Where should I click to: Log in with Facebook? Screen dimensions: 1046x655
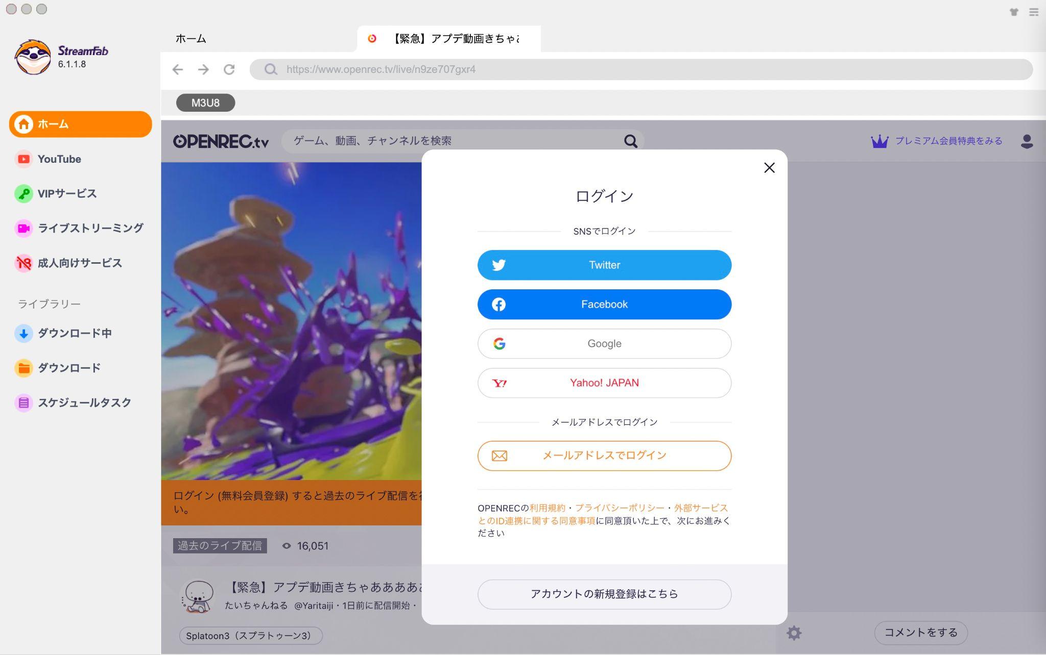point(604,305)
